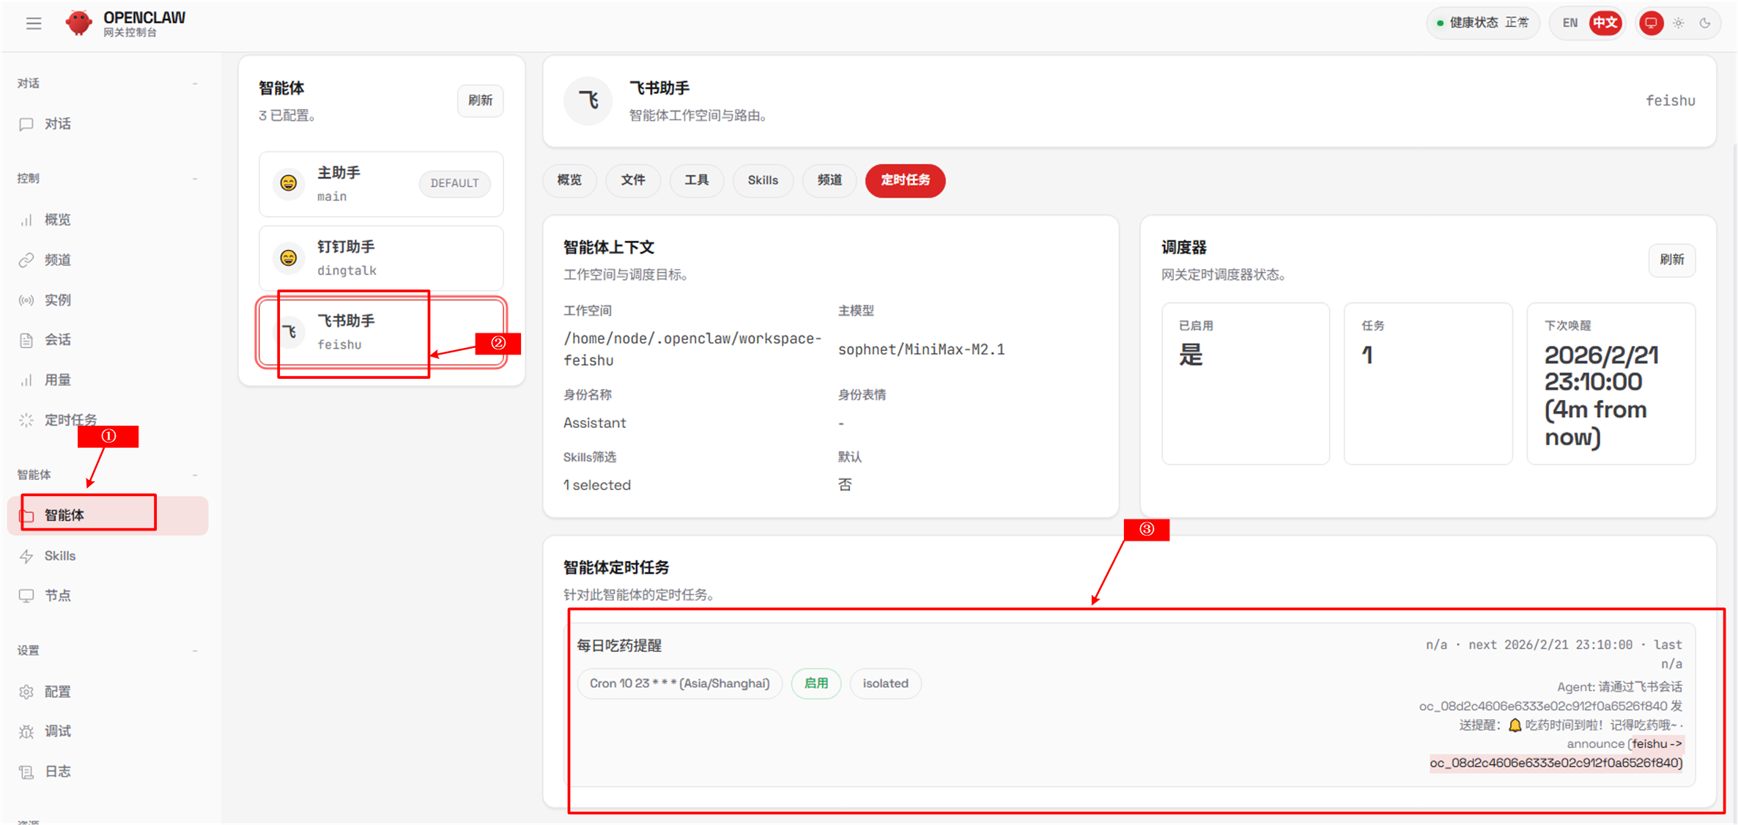1738x825 pixels.
Task: Switch to light theme sun icon
Action: pos(1679,23)
